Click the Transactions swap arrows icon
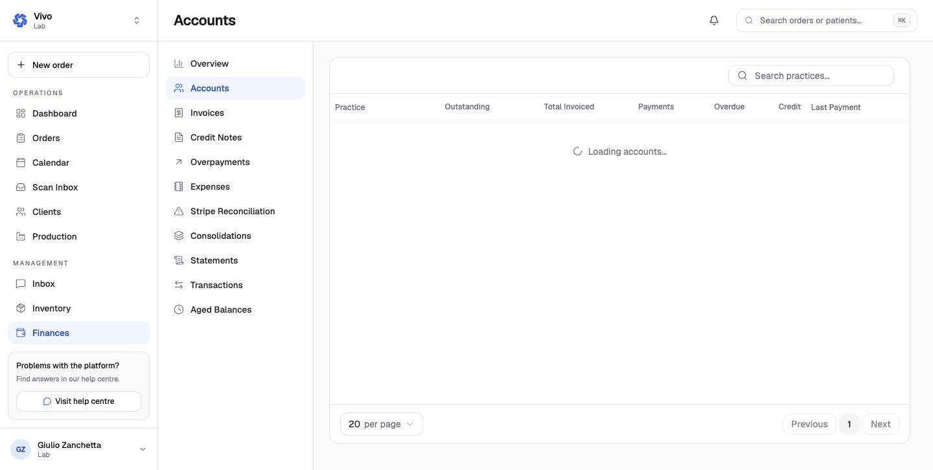933x470 pixels. click(179, 285)
